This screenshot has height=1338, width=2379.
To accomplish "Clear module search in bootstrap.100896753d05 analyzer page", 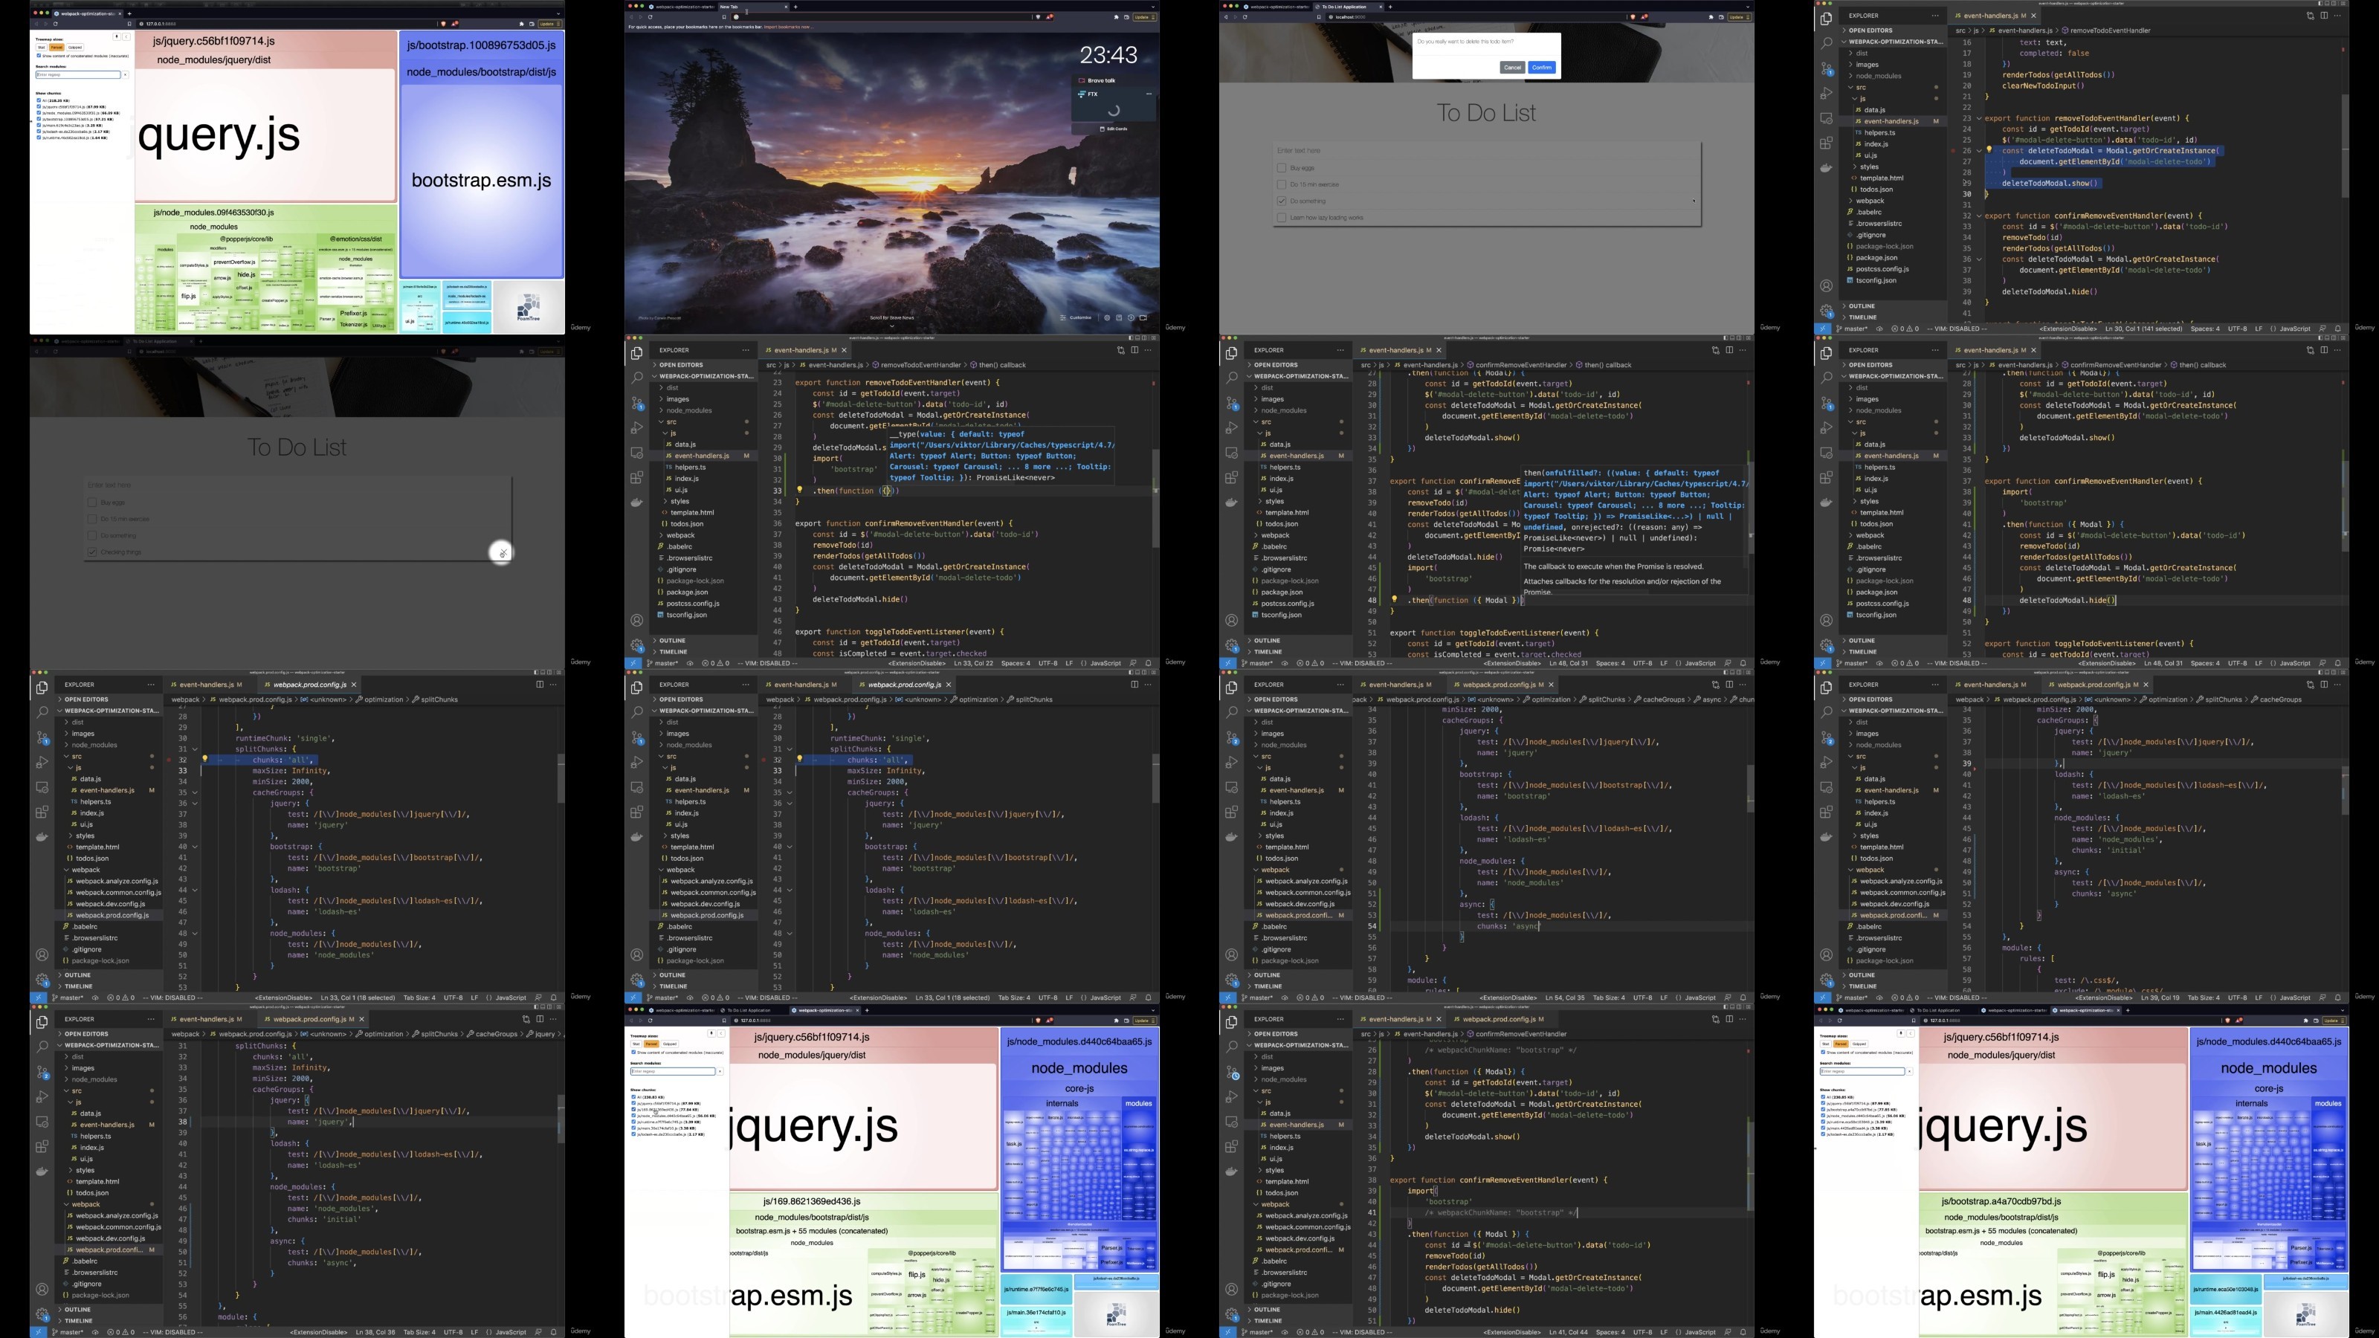I will [125, 75].
